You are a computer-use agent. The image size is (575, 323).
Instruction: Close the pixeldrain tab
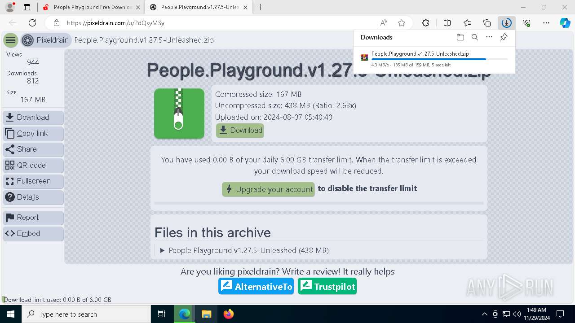pyautogui.click(x=246, y=7)
